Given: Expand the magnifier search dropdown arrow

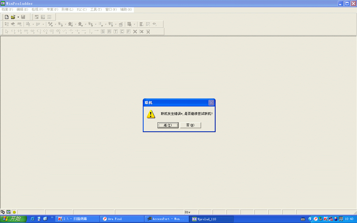Looking at the screenshot, I should (x=134, y=24).
